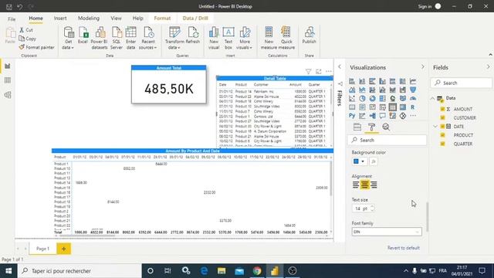Collapse the Data table in Fields
Viewport: 494px width, 278px height.
(x=432, y=98)
